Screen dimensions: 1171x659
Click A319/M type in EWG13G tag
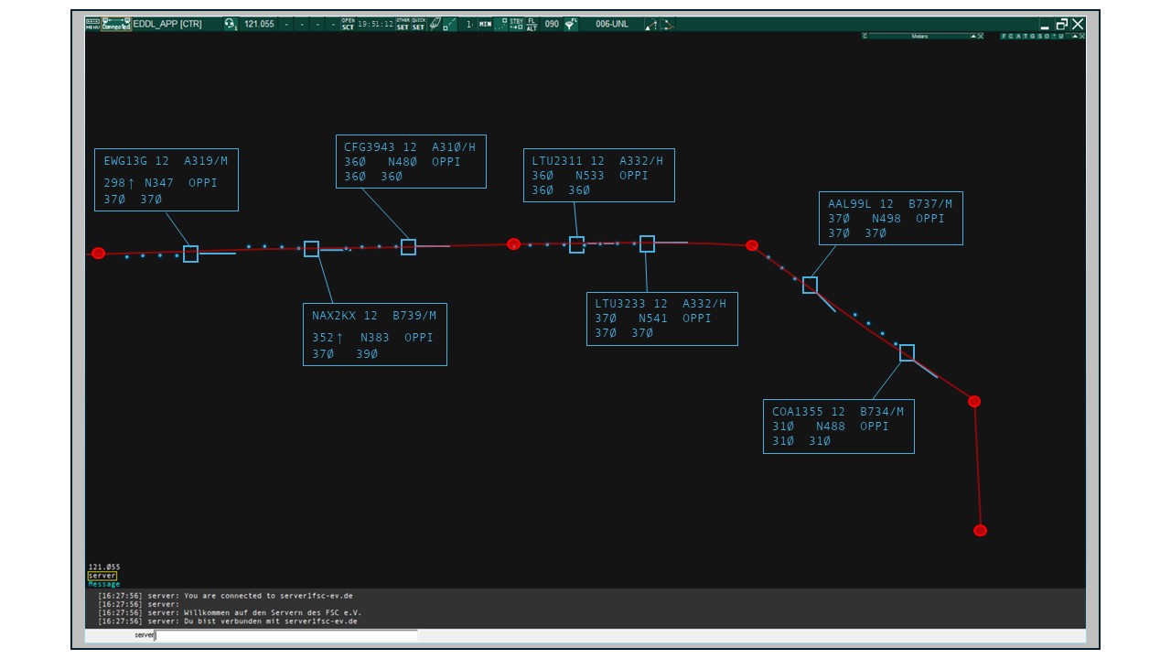click(x=206, y=160)
